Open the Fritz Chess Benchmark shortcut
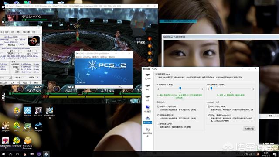 [27, 143]
